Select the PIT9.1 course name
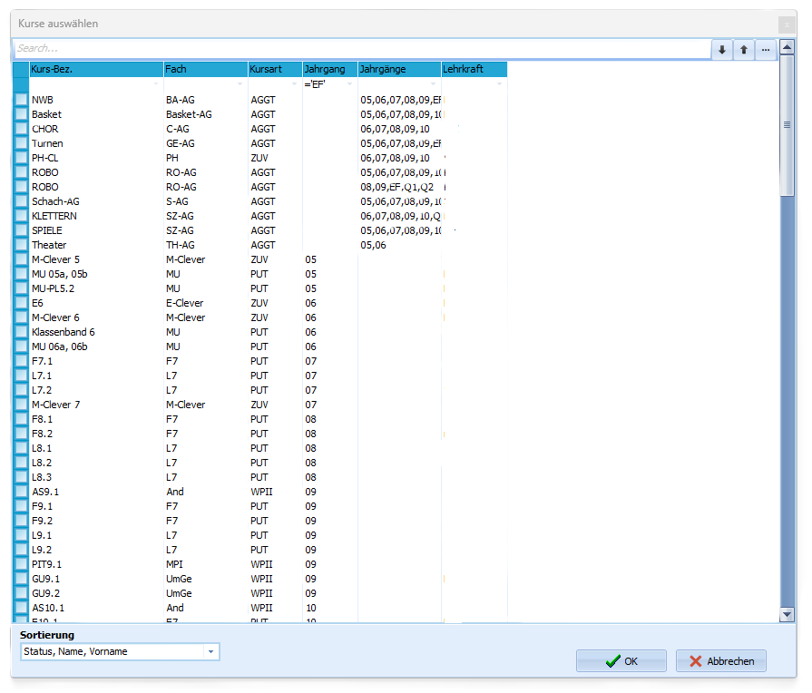 pyautogui.click(x=46, y=564)
